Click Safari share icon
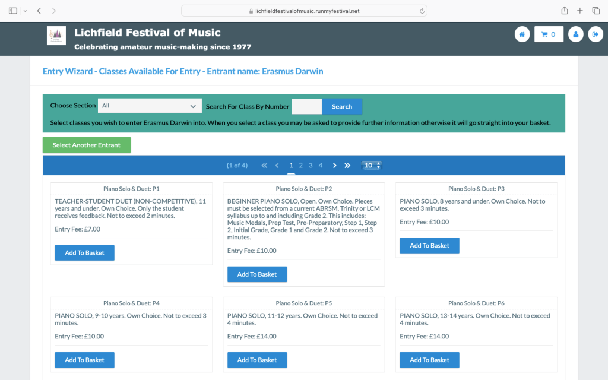608x380 pixels. [564, 11]
